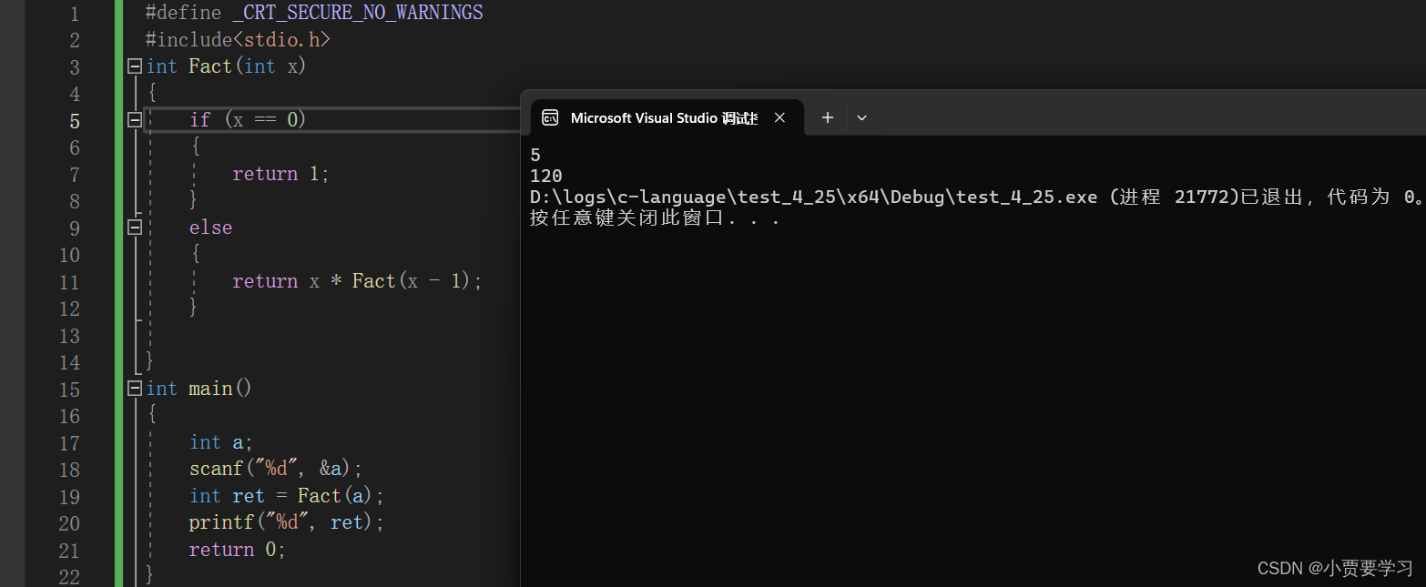Screen dimensions: 1426x587
Task: Close the Microsoft Visual Studio console tab
Action: tap(780, 117)
